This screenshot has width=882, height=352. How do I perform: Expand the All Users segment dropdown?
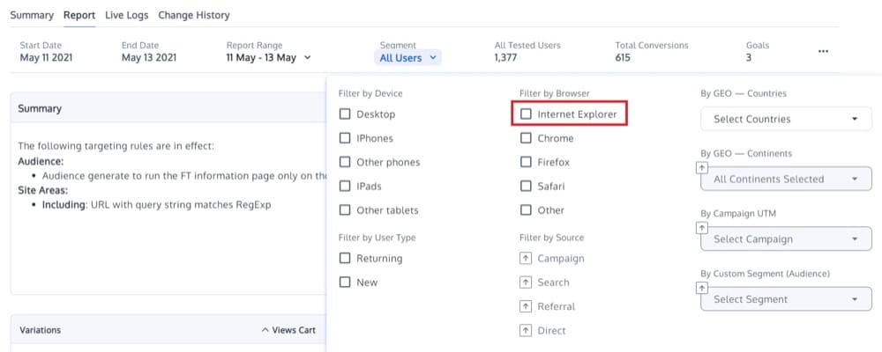tap(408, 58)
